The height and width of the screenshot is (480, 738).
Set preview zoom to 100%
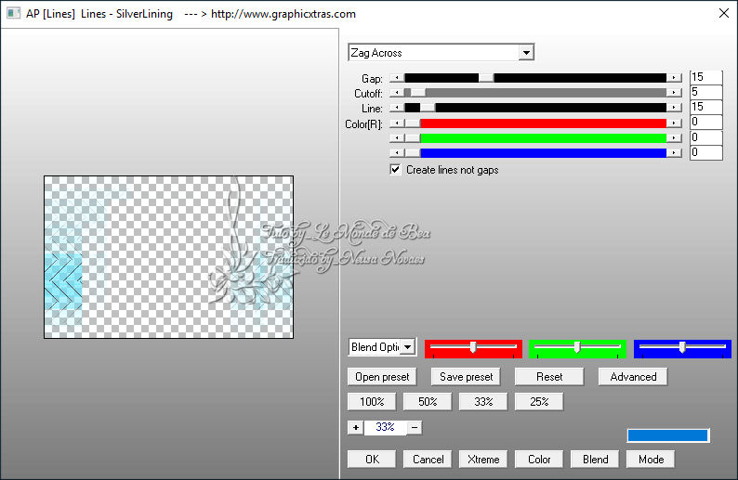point(372,402)
